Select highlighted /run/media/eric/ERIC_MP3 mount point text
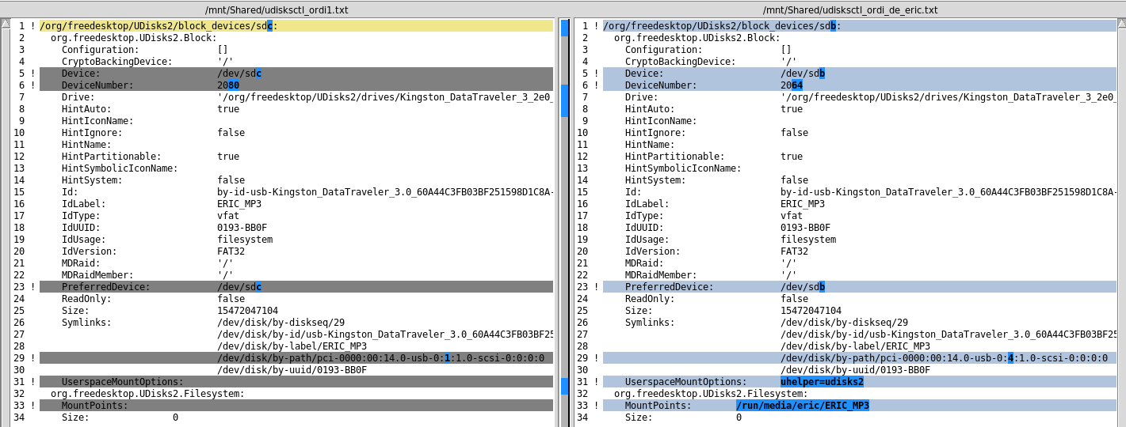The width and height of the screenshot is (1126, 427). [x=802, y=406]
